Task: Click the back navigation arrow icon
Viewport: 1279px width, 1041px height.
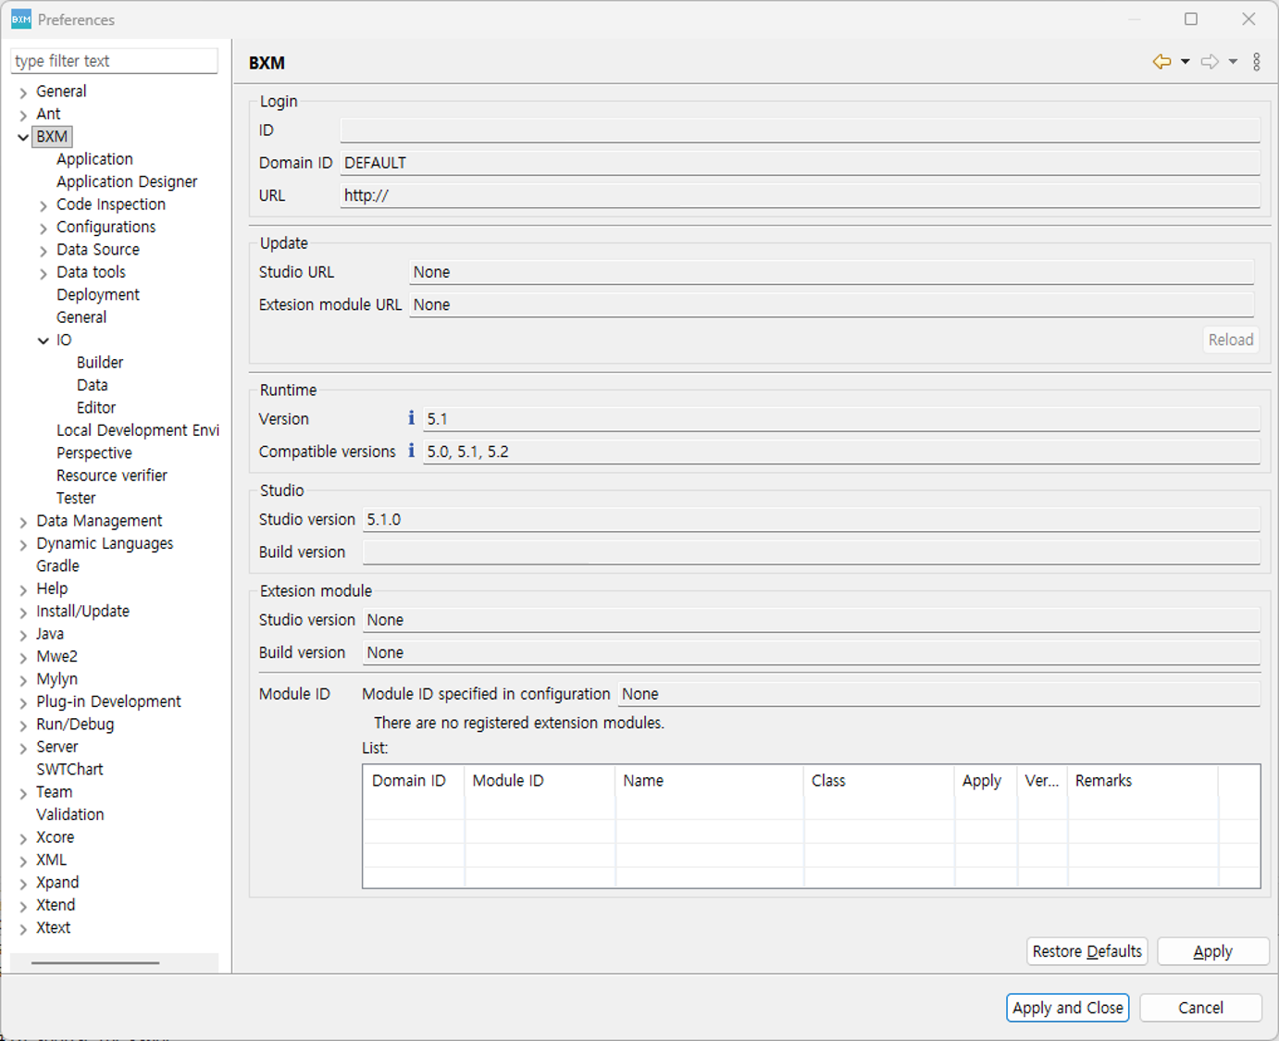Action: 1161,62
